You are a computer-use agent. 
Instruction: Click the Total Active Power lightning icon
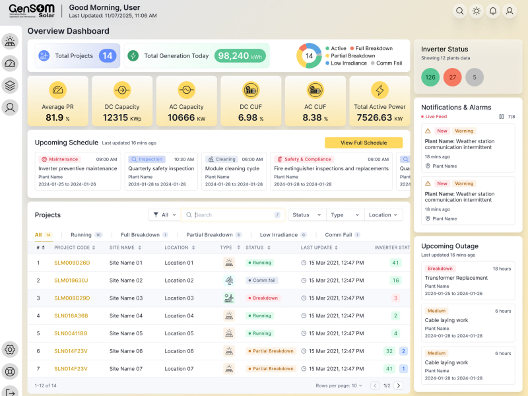tap(379, 90)
